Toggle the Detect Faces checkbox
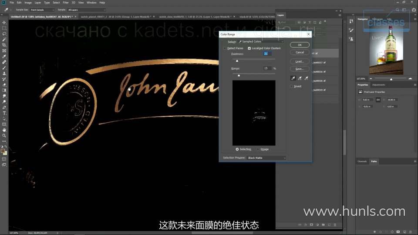418x235 pixels. click(x=225, y=48)
